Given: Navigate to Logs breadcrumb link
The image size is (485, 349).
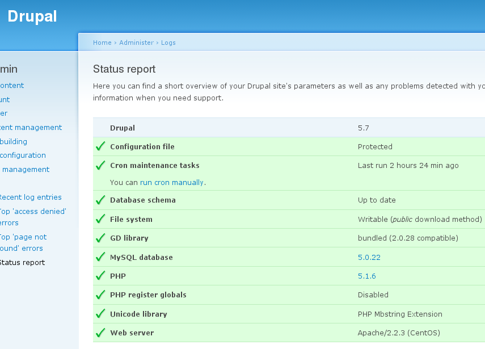Looking at the screenshot, I should [168, 43].
